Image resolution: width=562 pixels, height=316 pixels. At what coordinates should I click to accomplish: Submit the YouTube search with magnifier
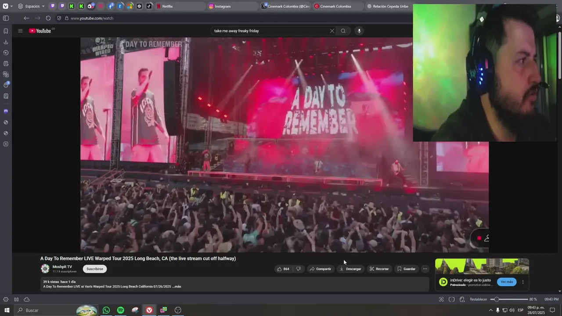click(343, 31)
